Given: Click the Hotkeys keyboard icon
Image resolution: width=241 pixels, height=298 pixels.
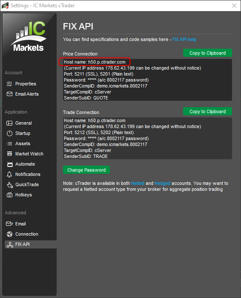Looking at the screenshot, I should (9, 195).
